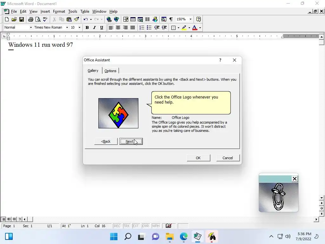This screenshot has height=244, width=325.
Task: Open the border style dropdown arrow
Action: click(178, 28)
